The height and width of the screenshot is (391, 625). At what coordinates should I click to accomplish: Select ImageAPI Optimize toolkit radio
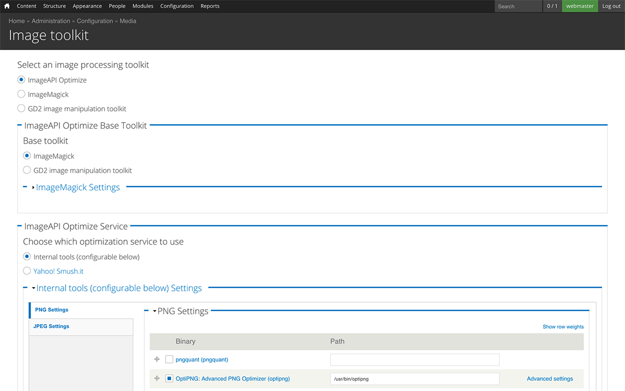point(21,80)
